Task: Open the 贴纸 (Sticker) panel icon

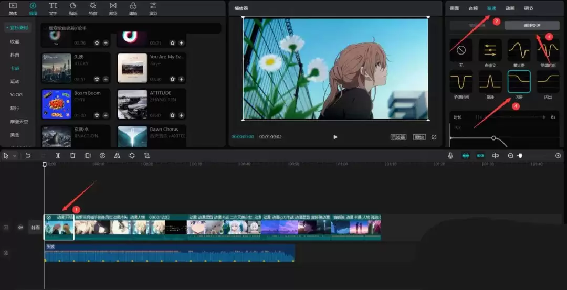Action: pyautogui.click(x=73, y=8)
